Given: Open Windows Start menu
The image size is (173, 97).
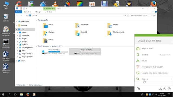Looking at the screenshot, I should pos(3,95).
